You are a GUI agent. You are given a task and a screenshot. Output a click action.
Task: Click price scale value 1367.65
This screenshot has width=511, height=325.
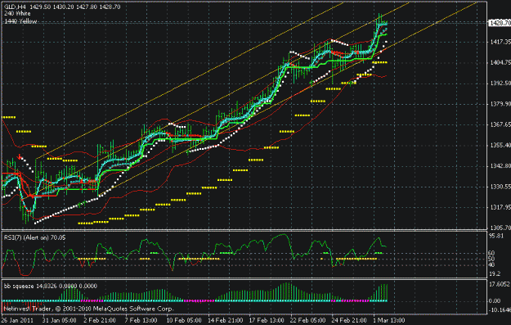(500, 124)
